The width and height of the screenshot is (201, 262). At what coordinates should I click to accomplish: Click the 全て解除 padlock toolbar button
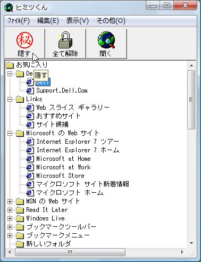(65, 44)
